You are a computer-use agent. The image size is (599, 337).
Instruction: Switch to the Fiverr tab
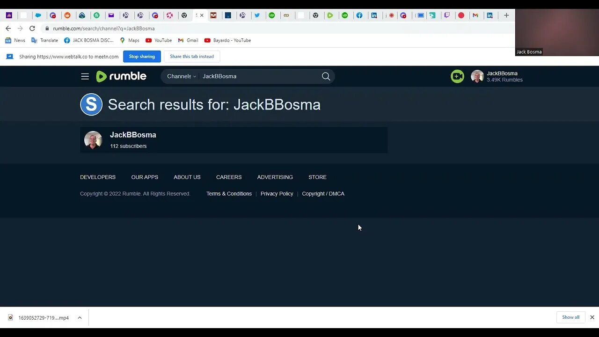[96, 15]
